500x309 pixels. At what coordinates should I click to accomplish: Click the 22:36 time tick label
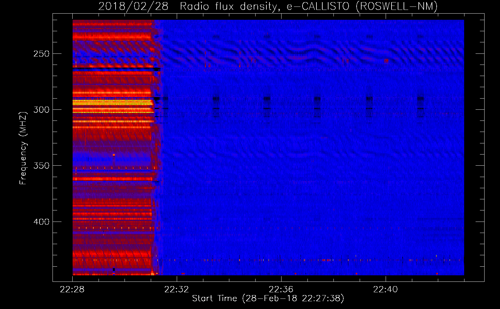point(281,290)
